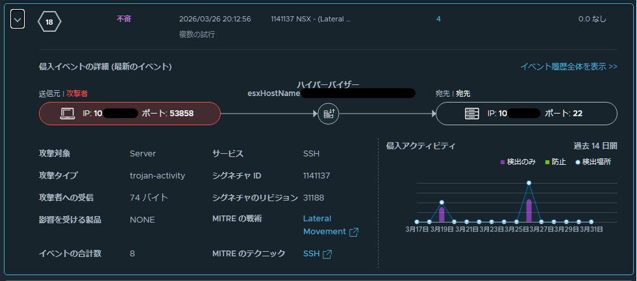This screenshot has height=281, width=637.
Task: Open external link icon beside Lateral Movement
Action: tap(354, 232)
